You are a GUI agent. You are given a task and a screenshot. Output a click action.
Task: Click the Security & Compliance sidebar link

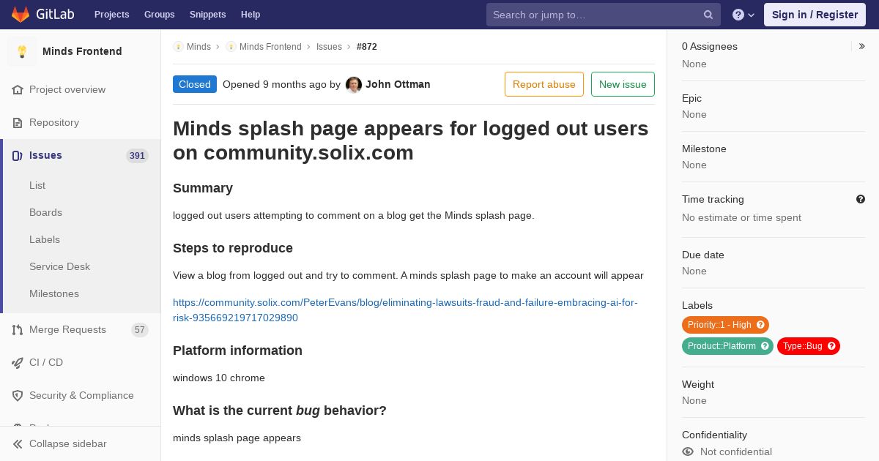pyautogui.click(x=81, y=396)
